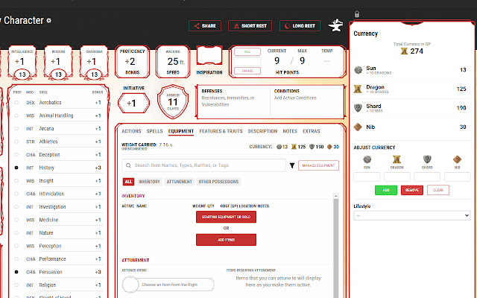Click the Heal button

pyautogui.click(x=247, y=51)
